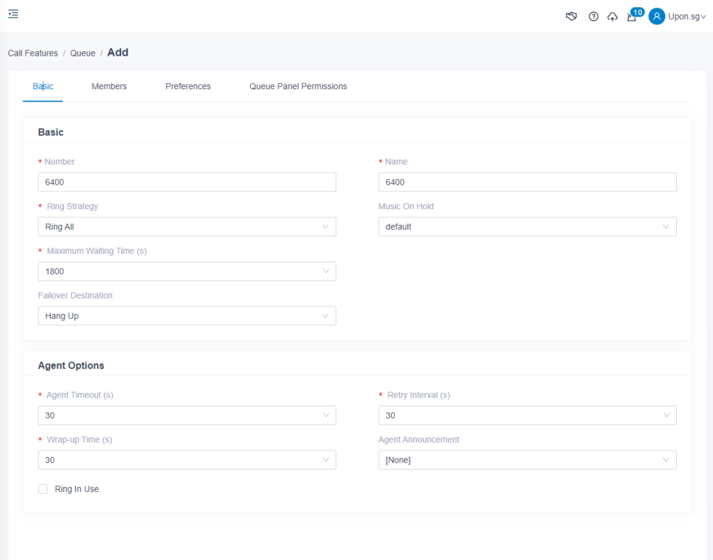713x560 pixels.
Task: Open the Ring Strategy dropdown
Action: pyautogui.click(x=187, y=226)
